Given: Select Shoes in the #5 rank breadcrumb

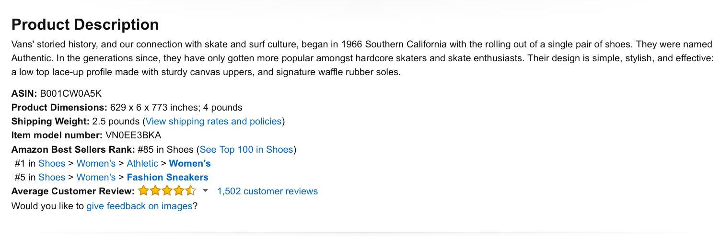Looking at the screenshot, I should tap(52, 177).
